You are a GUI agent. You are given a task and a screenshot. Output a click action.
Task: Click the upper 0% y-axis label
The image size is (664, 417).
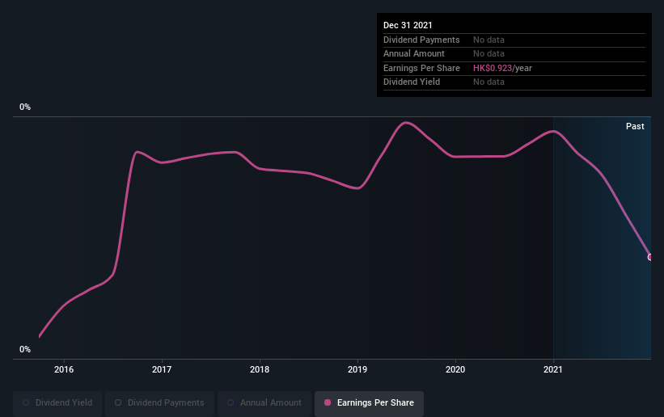tap(25, 107)
